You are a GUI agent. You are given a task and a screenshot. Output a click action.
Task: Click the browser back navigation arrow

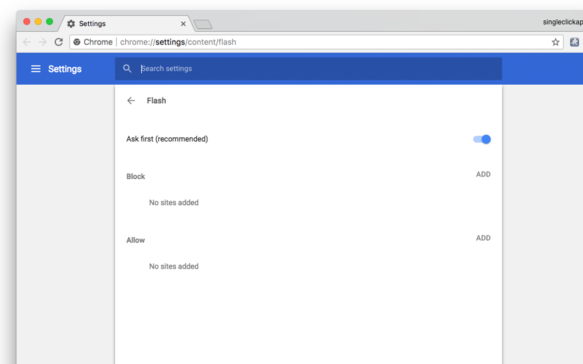click(x=26, y=41)
